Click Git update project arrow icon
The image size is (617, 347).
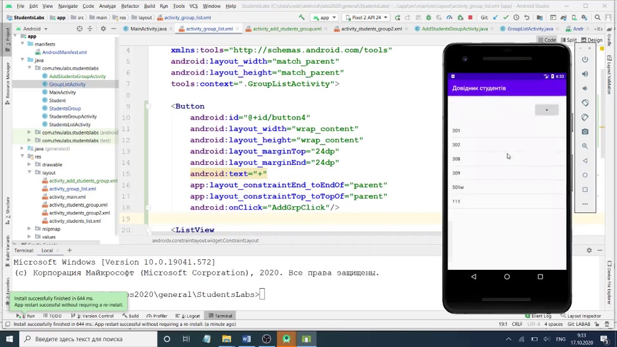tap(495, 17)
